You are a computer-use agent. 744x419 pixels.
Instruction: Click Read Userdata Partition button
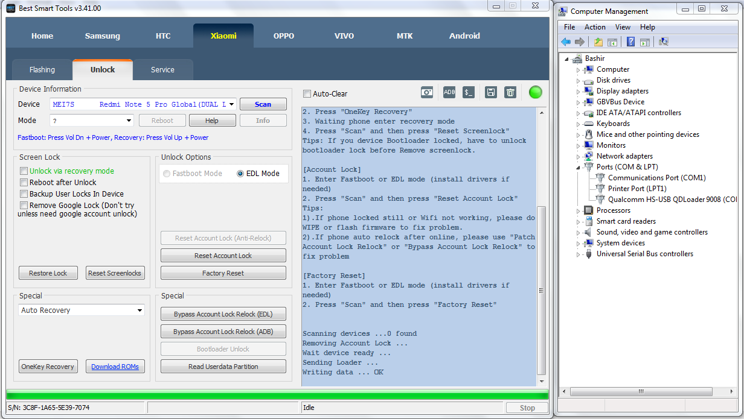click(223, 367)
